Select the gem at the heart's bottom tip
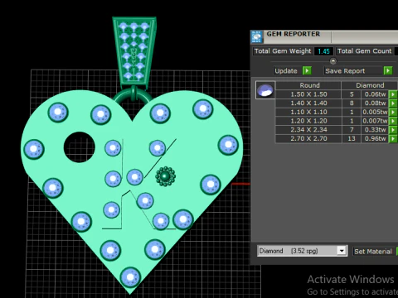Screen dimensions: 398x298 click(130, 276)
